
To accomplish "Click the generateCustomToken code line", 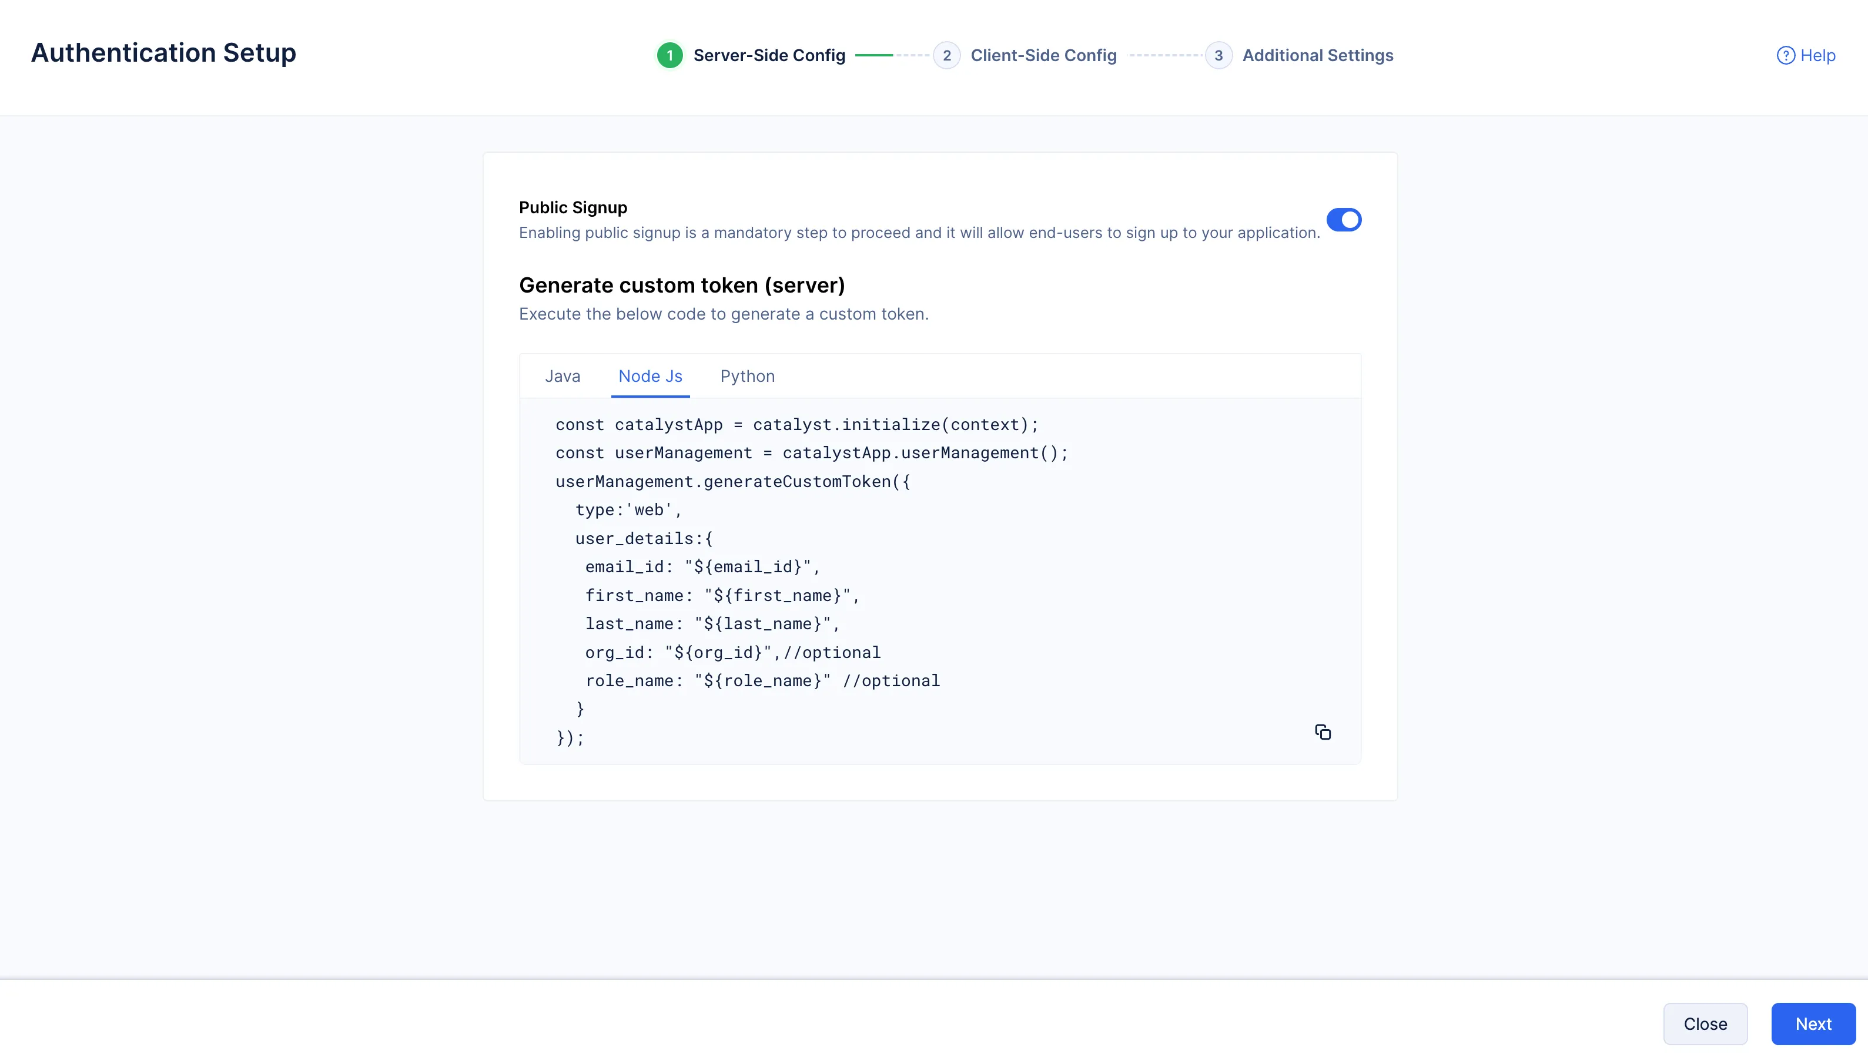I will [x=732, y=481].
